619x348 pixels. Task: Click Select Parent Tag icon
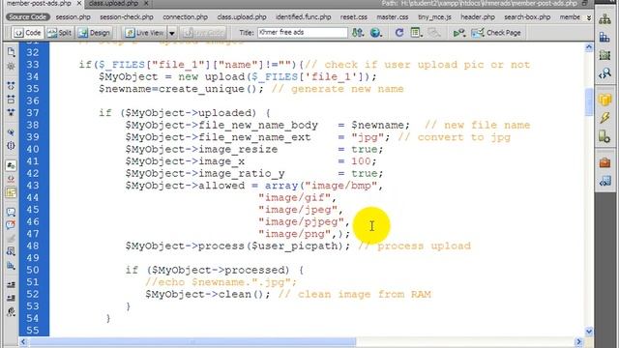[11, 131]
